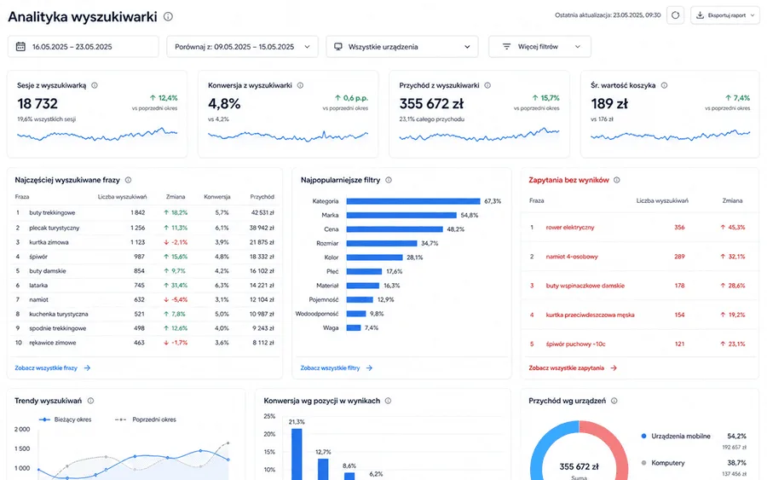Toggle Bieżący okres legend series

[65, 419]
